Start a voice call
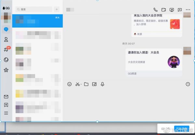The image size is (195, 135). (x=155, y=10)
